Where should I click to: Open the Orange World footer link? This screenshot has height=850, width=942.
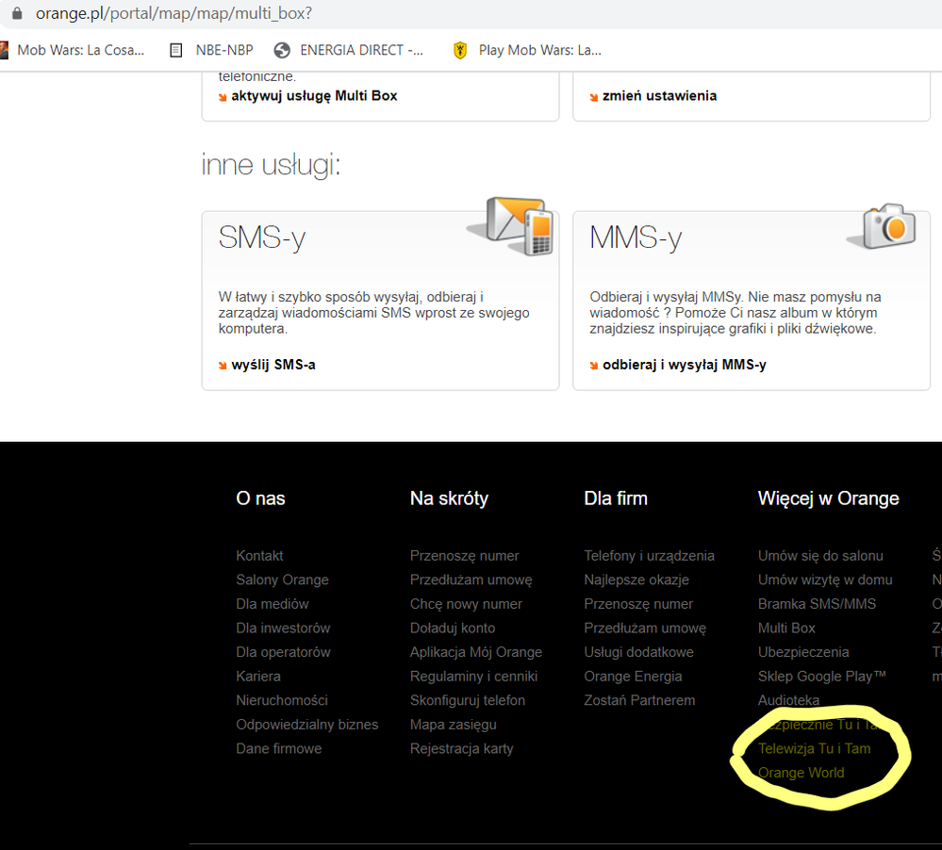click(x=801, y=773)
